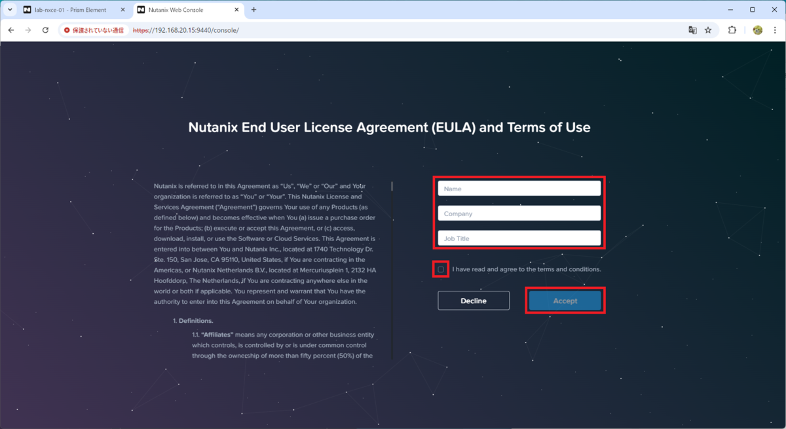Open the translate page icon
This screenshot has height=429, width=786.
pyautogui.click(x=692, y=30)
